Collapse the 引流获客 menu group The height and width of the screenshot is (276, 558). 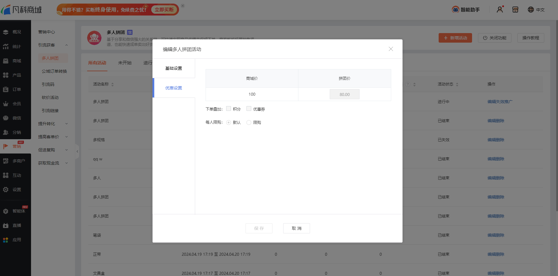click(x=67, y=45)
